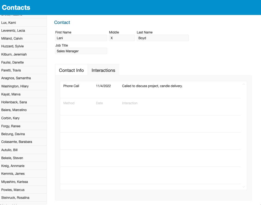Select the Phone Call interaction entry
The width and height of the screenshot is (261, 205).
pyautogui.click(x=136, y=86)
